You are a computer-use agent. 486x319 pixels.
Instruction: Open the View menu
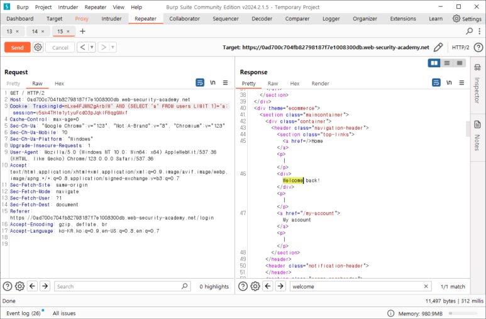pyautogui.click(x=118, y=7)
